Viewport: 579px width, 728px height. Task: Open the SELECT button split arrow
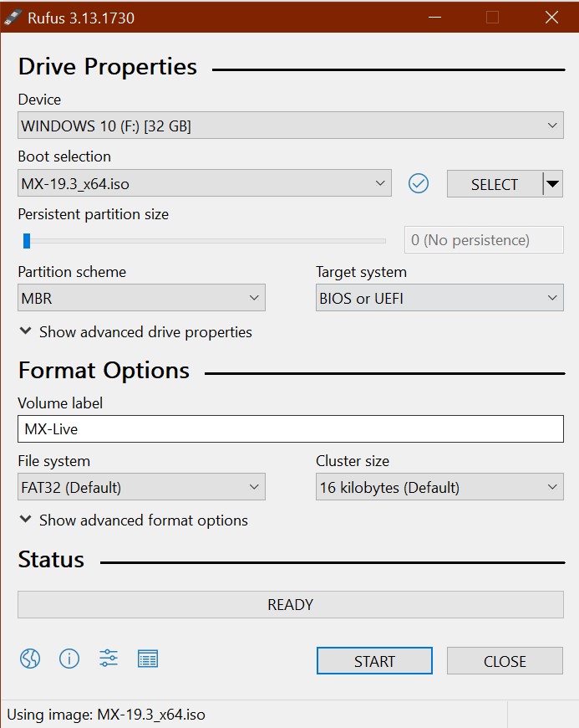point(552,184)
